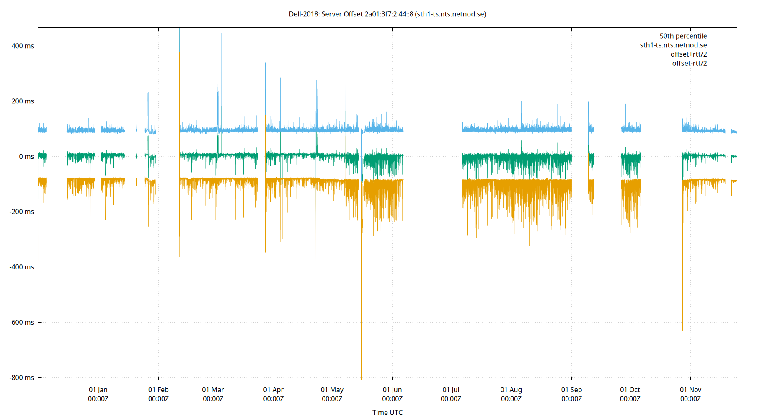
Task: Hide the "sth1-ts.nts.netnod.se" series via legend
Action: pos(672,45)
